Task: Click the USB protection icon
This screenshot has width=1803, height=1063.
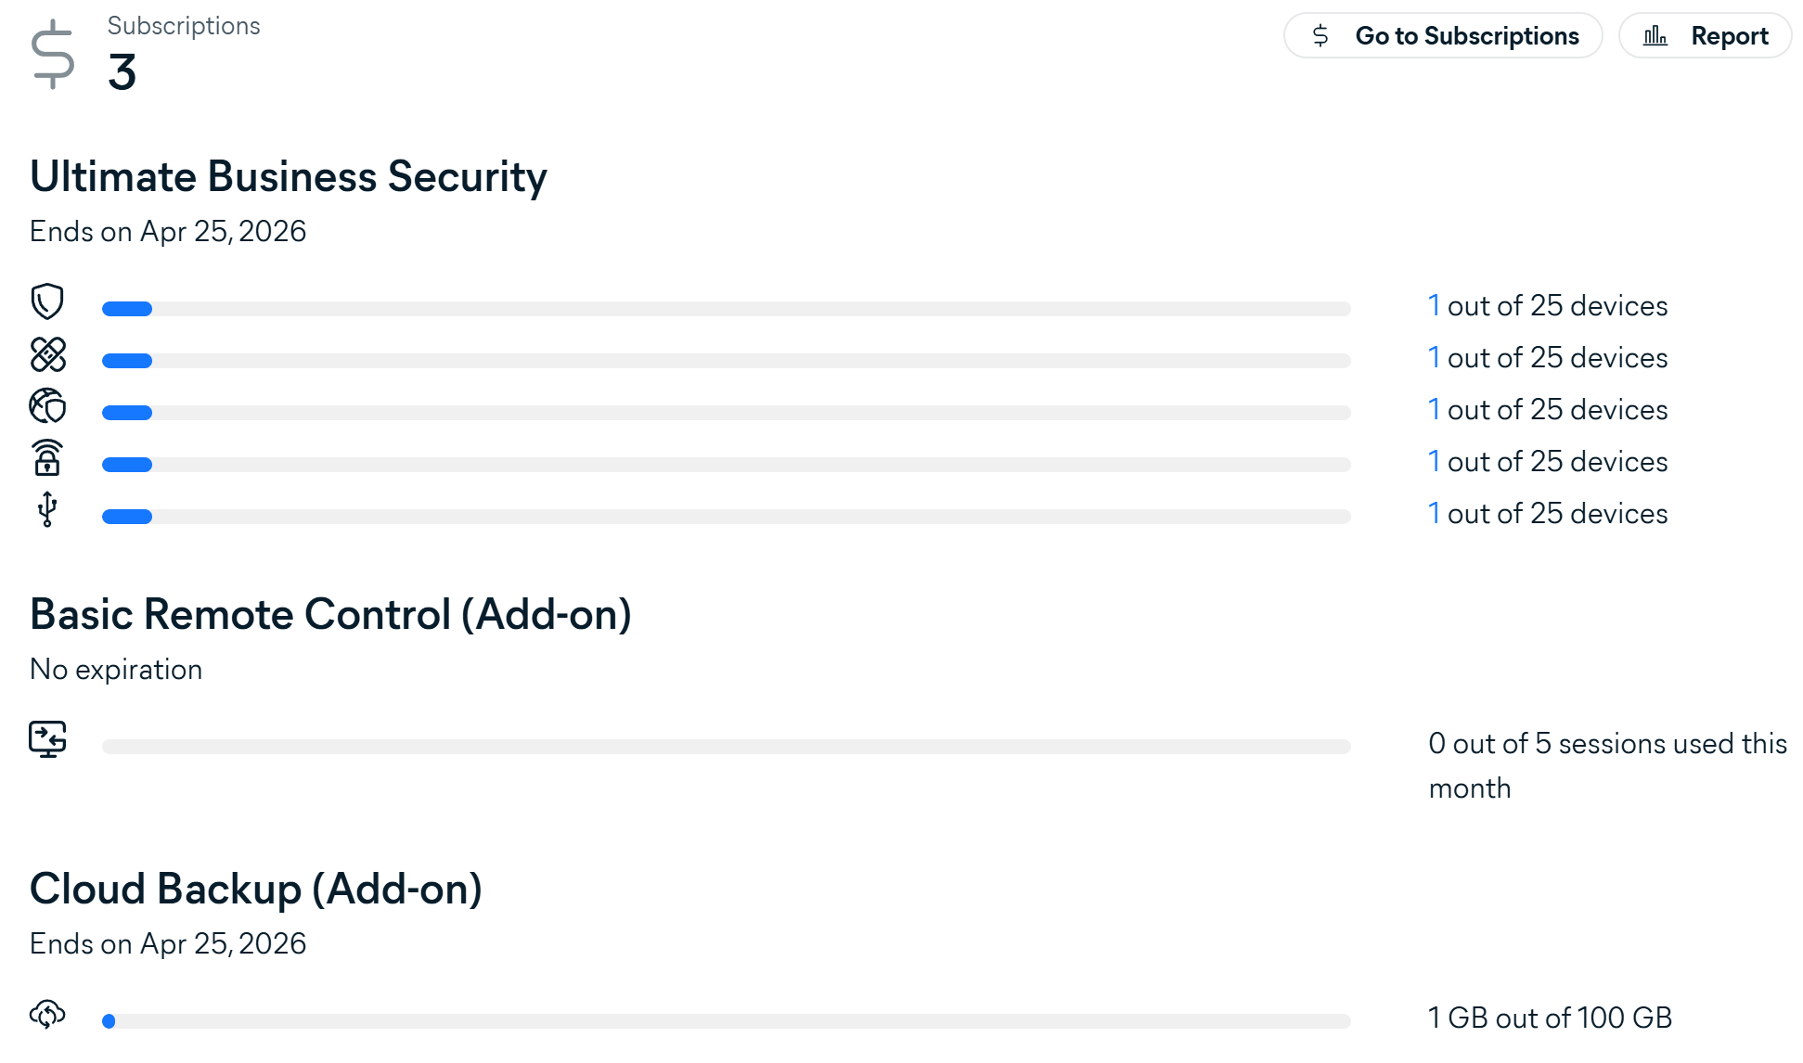Action: pos(47,509)
